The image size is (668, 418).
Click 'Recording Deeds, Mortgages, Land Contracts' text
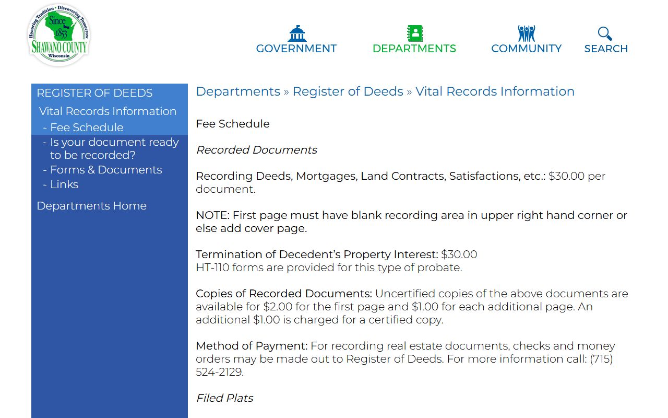point(371,176)
